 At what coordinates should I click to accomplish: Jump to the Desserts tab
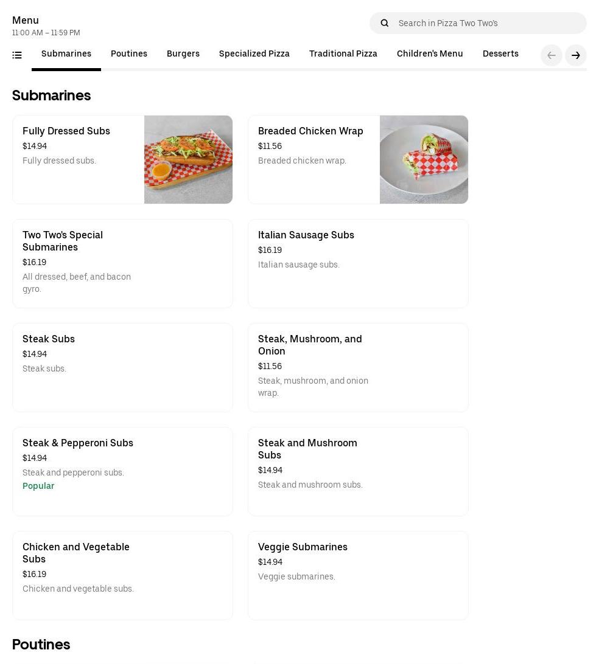click(500, 54)
